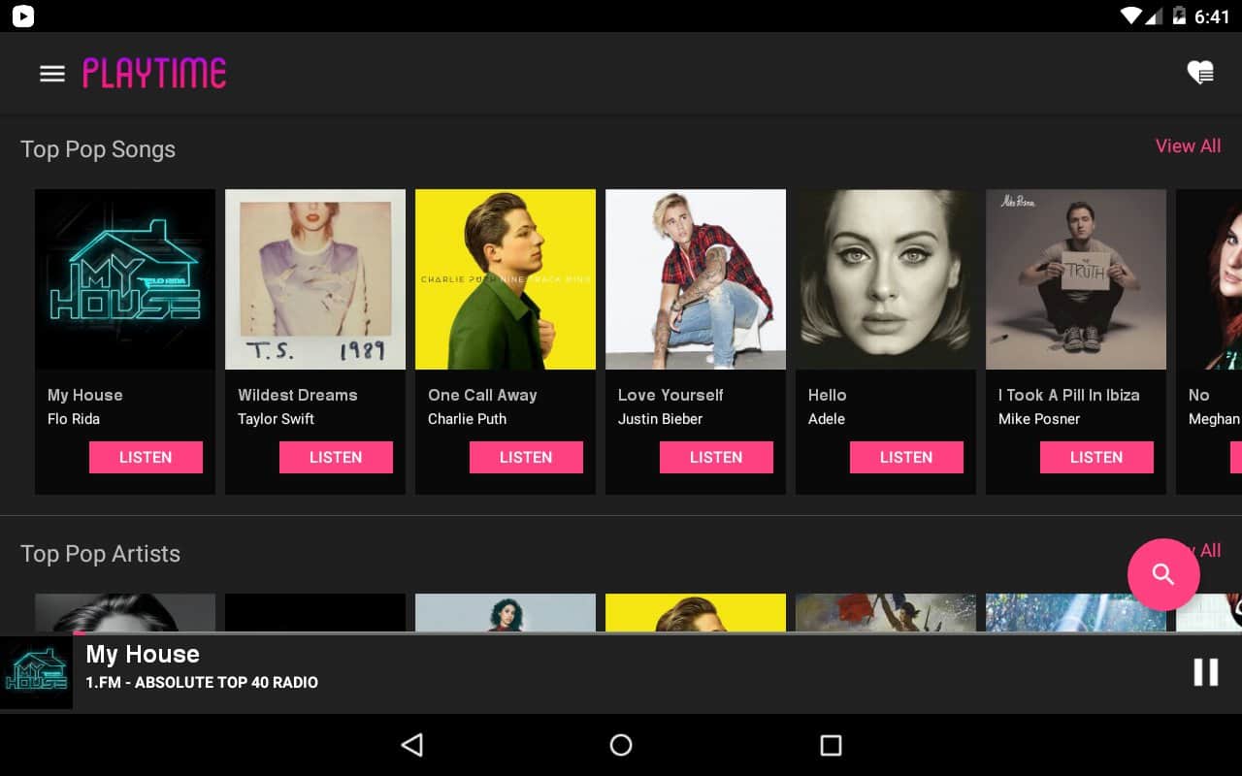1242x776 pixels.
Task: Listen to Love Yourself by Justin Bieber
Action: pyautogui.click(x=716, y=457)
